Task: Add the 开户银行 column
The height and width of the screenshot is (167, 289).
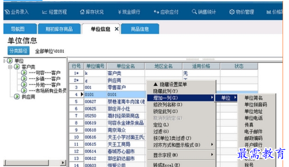Action: click(253, 145)
